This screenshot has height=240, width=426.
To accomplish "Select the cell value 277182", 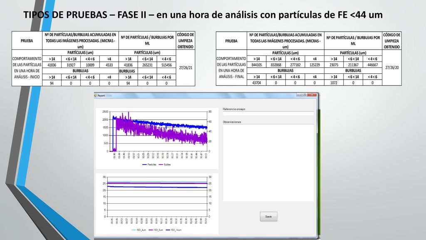I will (295, 65).
